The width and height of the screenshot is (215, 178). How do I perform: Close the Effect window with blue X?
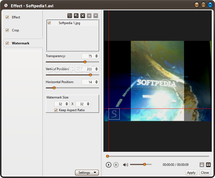coord(210,5)
